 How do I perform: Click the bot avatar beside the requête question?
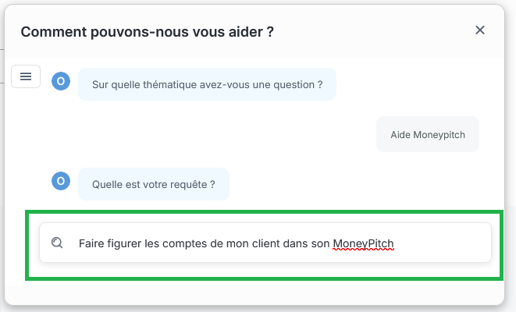pyautogui.click(x=61, y=182)
